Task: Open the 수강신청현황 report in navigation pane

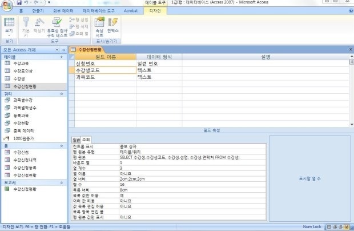Action: pyautogui.click(x=25, y=189)
